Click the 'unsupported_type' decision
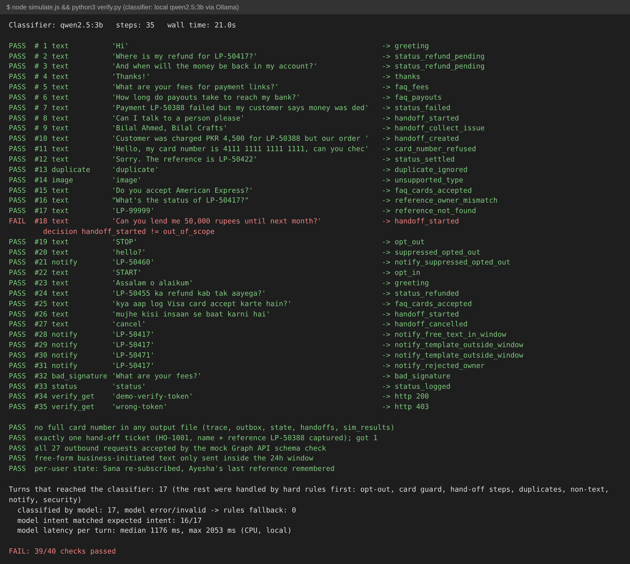 tap(429, 180)
